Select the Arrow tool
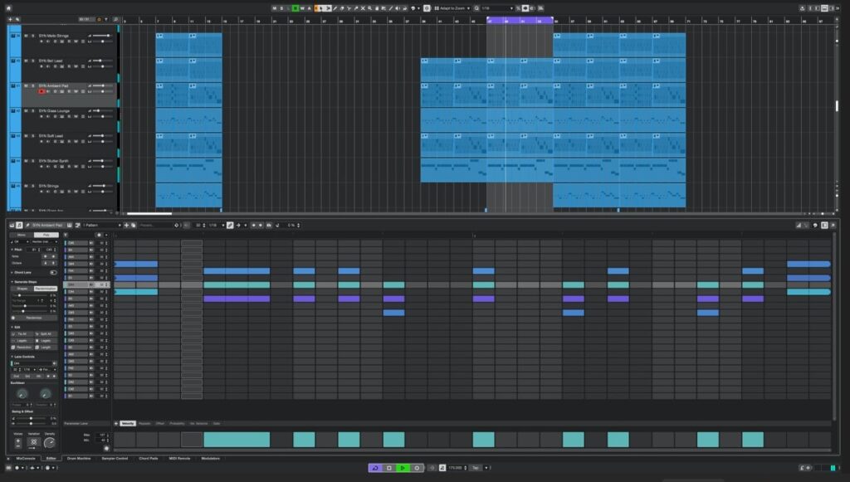Image resolution: width=850 pixels, height=482 pixels. pos(321,7)
